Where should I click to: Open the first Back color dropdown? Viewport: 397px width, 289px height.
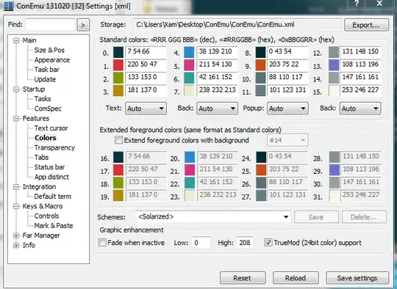coord(217,109)
